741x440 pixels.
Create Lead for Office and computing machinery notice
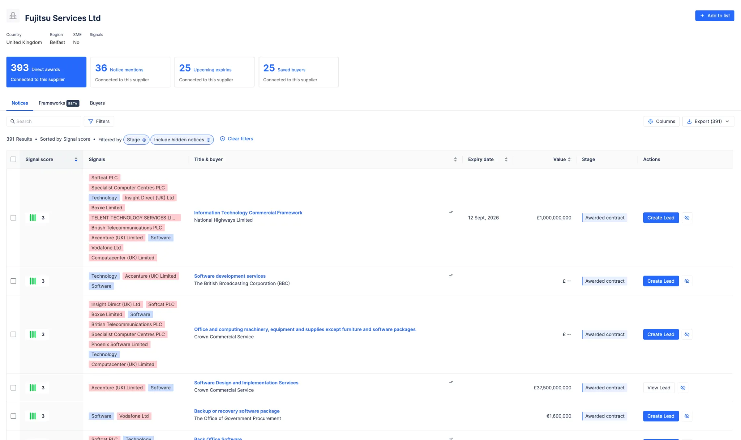pos(661,334)
